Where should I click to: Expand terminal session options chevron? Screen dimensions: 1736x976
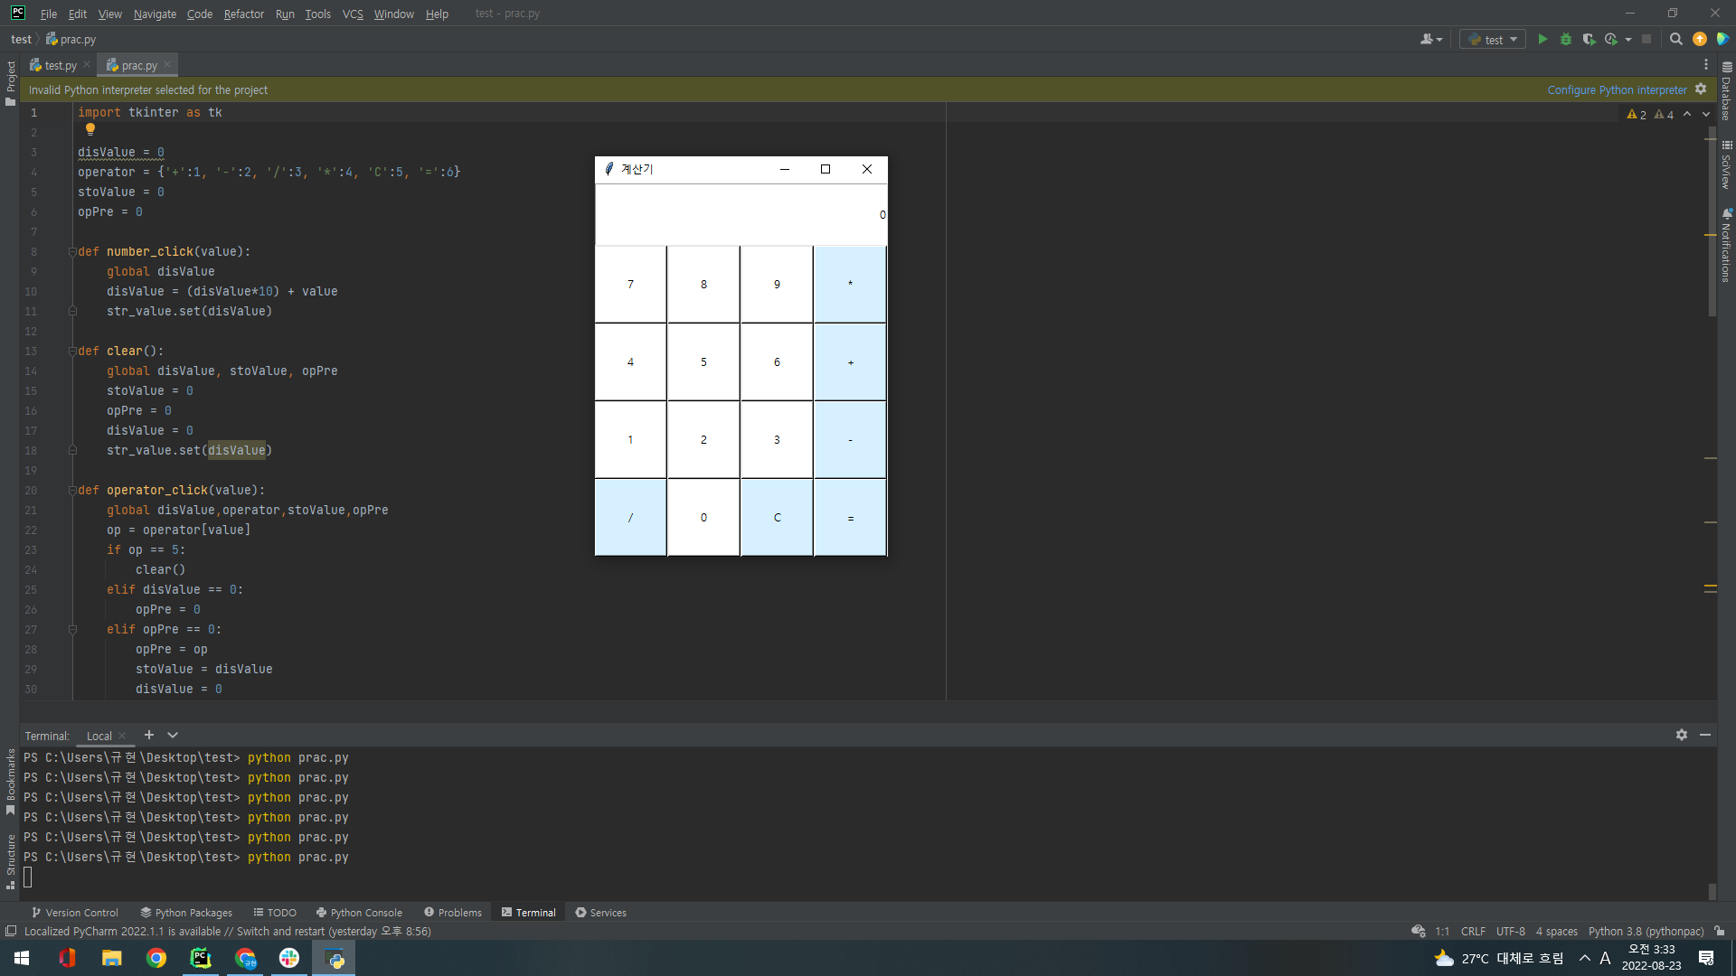tap(173, 736)
